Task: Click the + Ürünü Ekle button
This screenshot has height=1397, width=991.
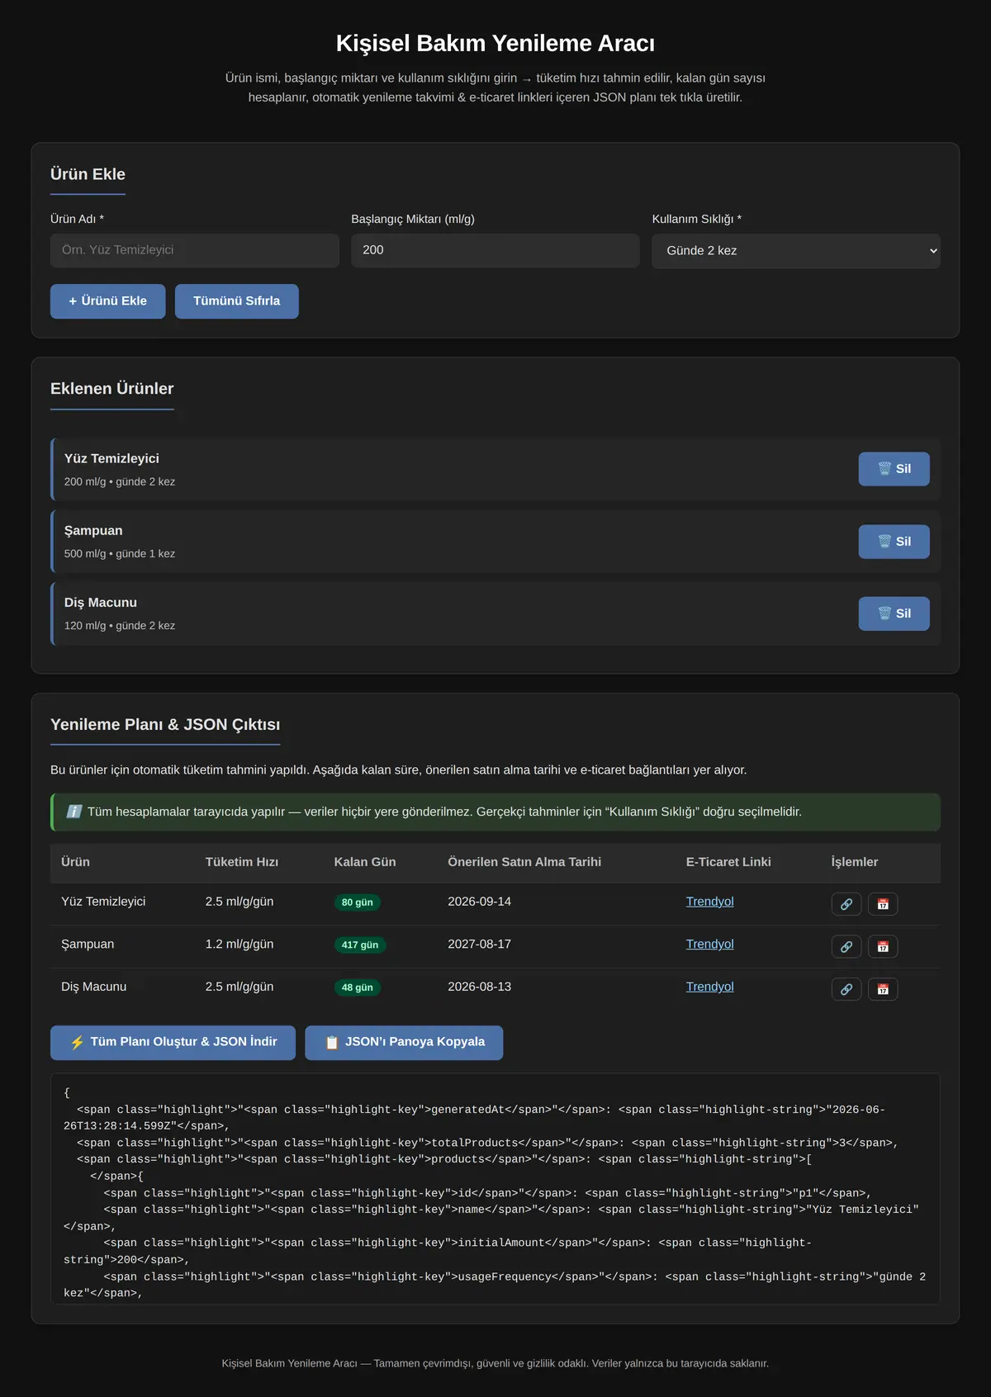Action: coord(108,301)
